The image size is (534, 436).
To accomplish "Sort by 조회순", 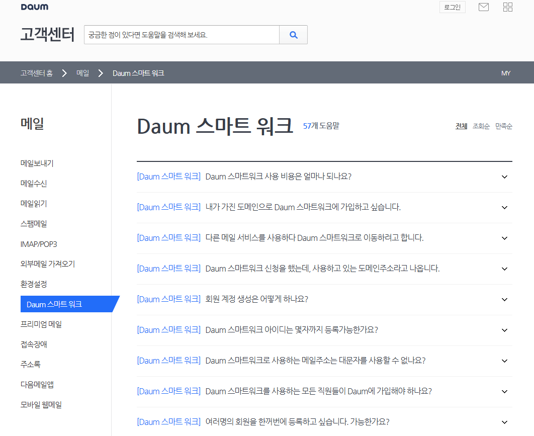I will click(x=481, y=126).
